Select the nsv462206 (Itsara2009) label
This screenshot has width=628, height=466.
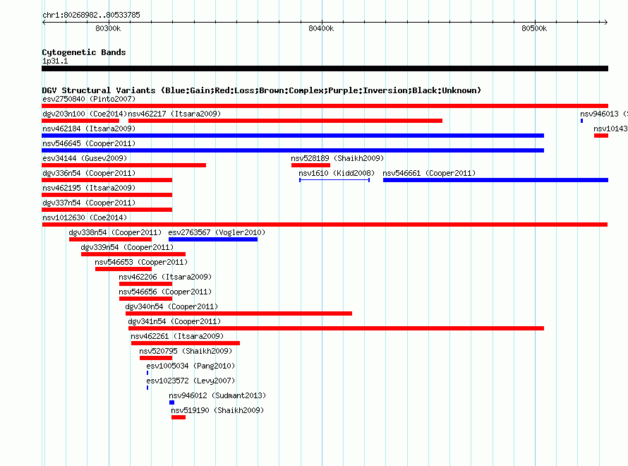point(165,277)
